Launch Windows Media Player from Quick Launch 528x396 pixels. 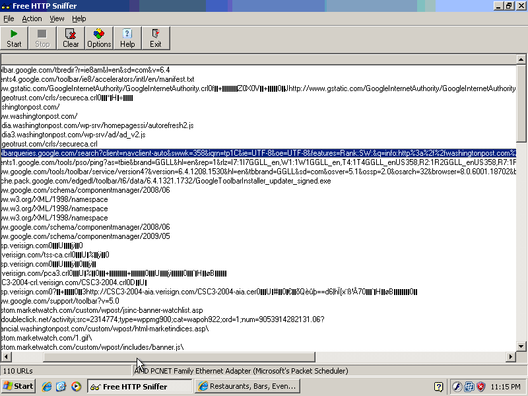click(76, 387)
